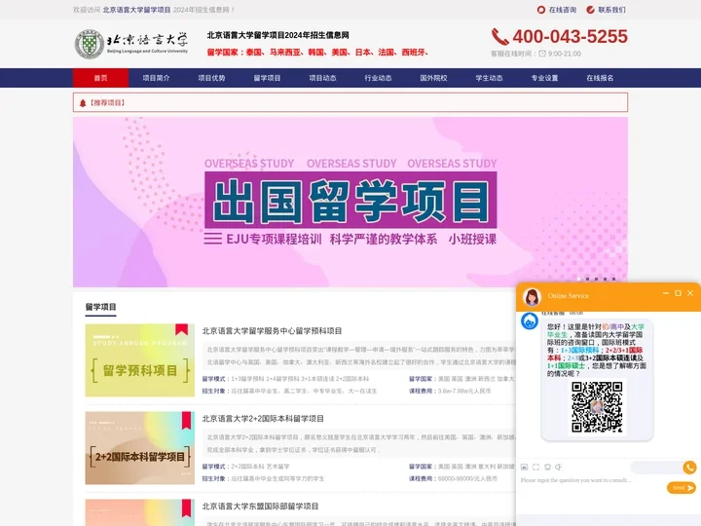Viewport: 701px width, 526px height.
Task: Click the 3.6w-7.98w元人民币 course fee text
Action: point(464,391)
